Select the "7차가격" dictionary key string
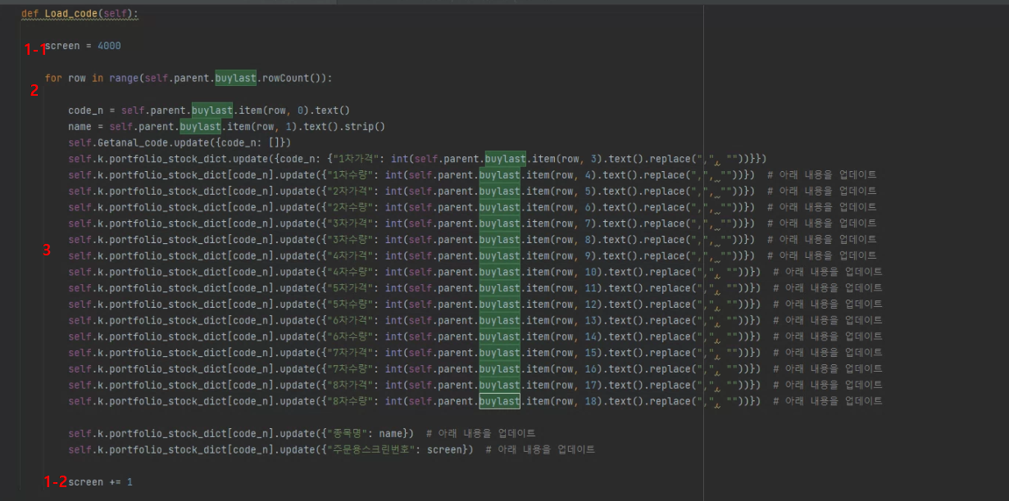The width and height of the screenshot is (1009, 501). [350, 353]
